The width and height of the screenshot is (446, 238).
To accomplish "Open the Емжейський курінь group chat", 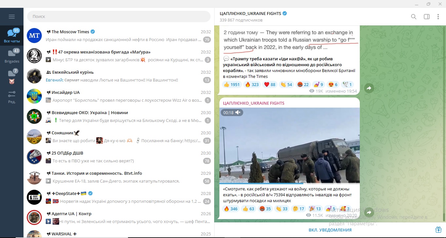I will click(119, 76).
